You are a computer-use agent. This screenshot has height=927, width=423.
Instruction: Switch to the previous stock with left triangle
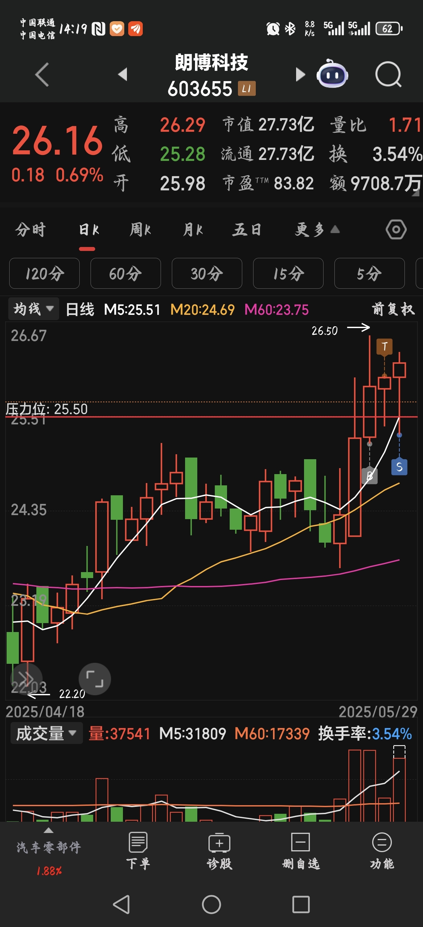point(123,74)
